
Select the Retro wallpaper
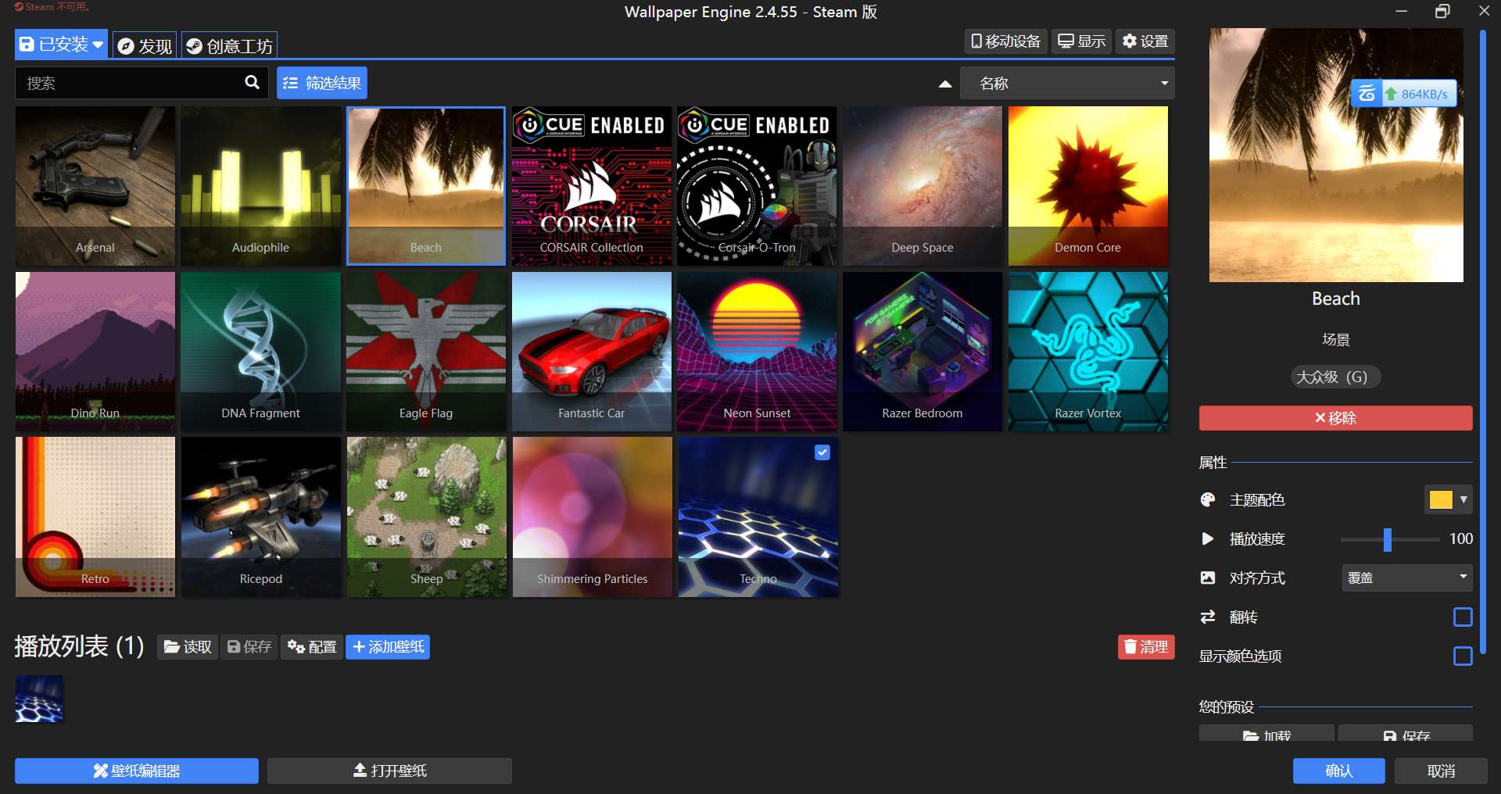point(95,517)
